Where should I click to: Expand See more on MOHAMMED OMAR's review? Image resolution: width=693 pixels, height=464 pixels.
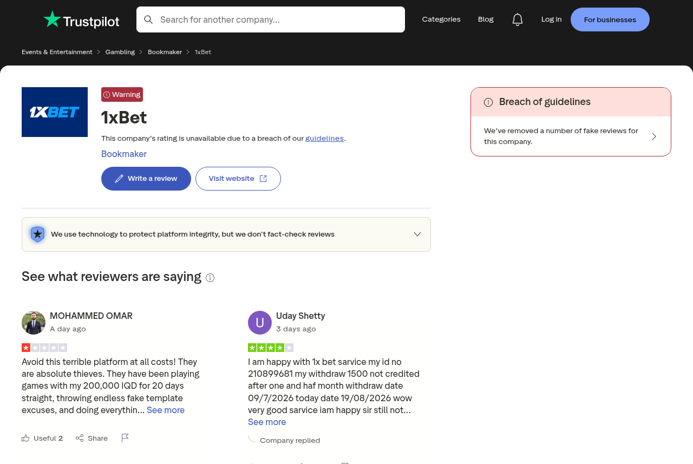166,410
